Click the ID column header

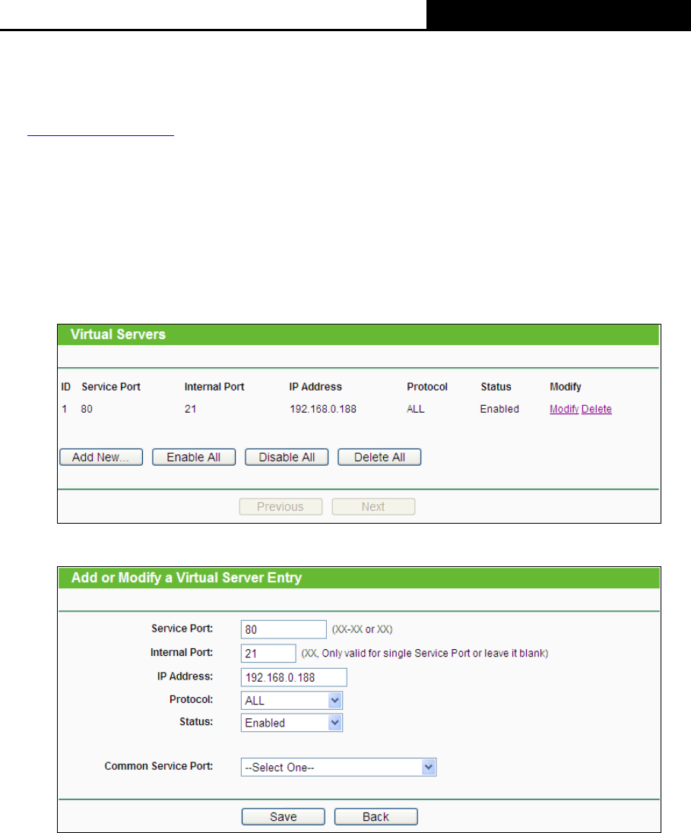tap(66, 387)
